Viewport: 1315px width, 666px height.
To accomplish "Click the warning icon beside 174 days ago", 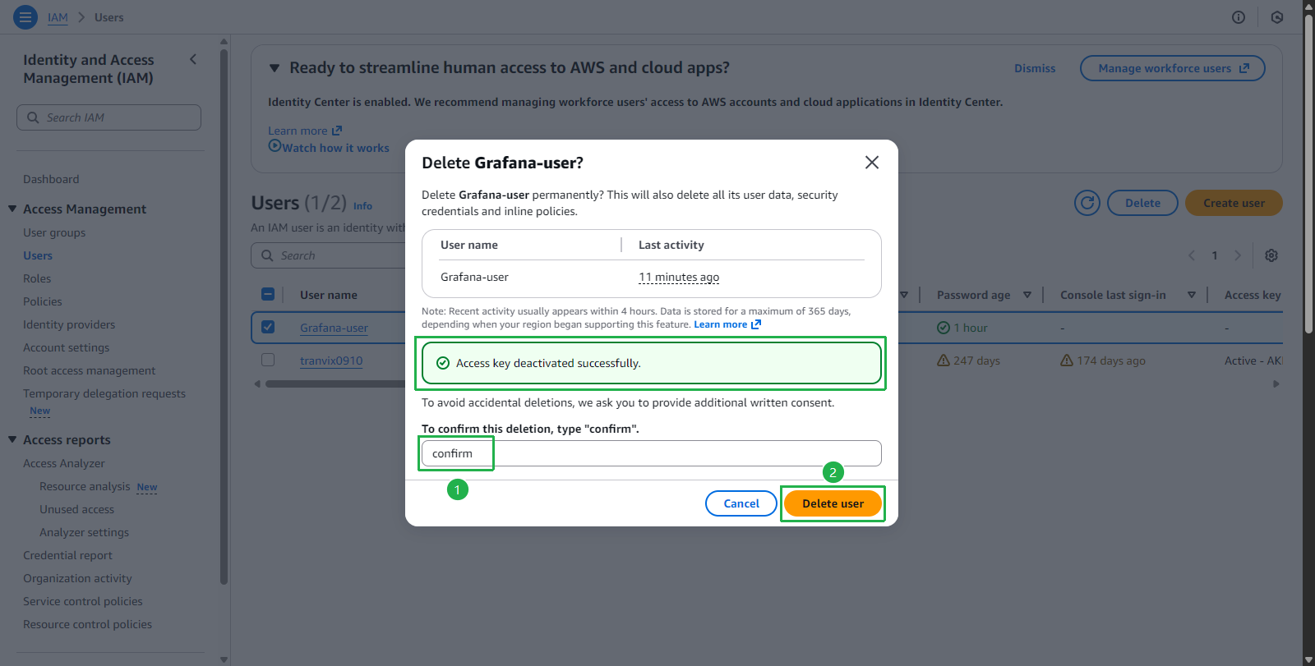I will pyautogui.click(x=1067, y=361).
